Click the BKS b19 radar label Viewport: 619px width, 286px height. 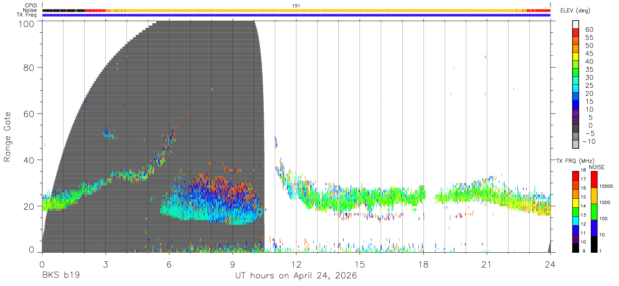tap(60, 275)
